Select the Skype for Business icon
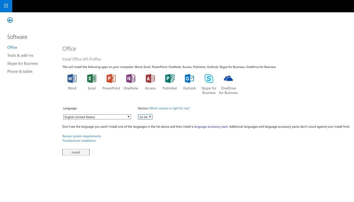This screenshot has width=354, height=202. [x=209, y=78]
